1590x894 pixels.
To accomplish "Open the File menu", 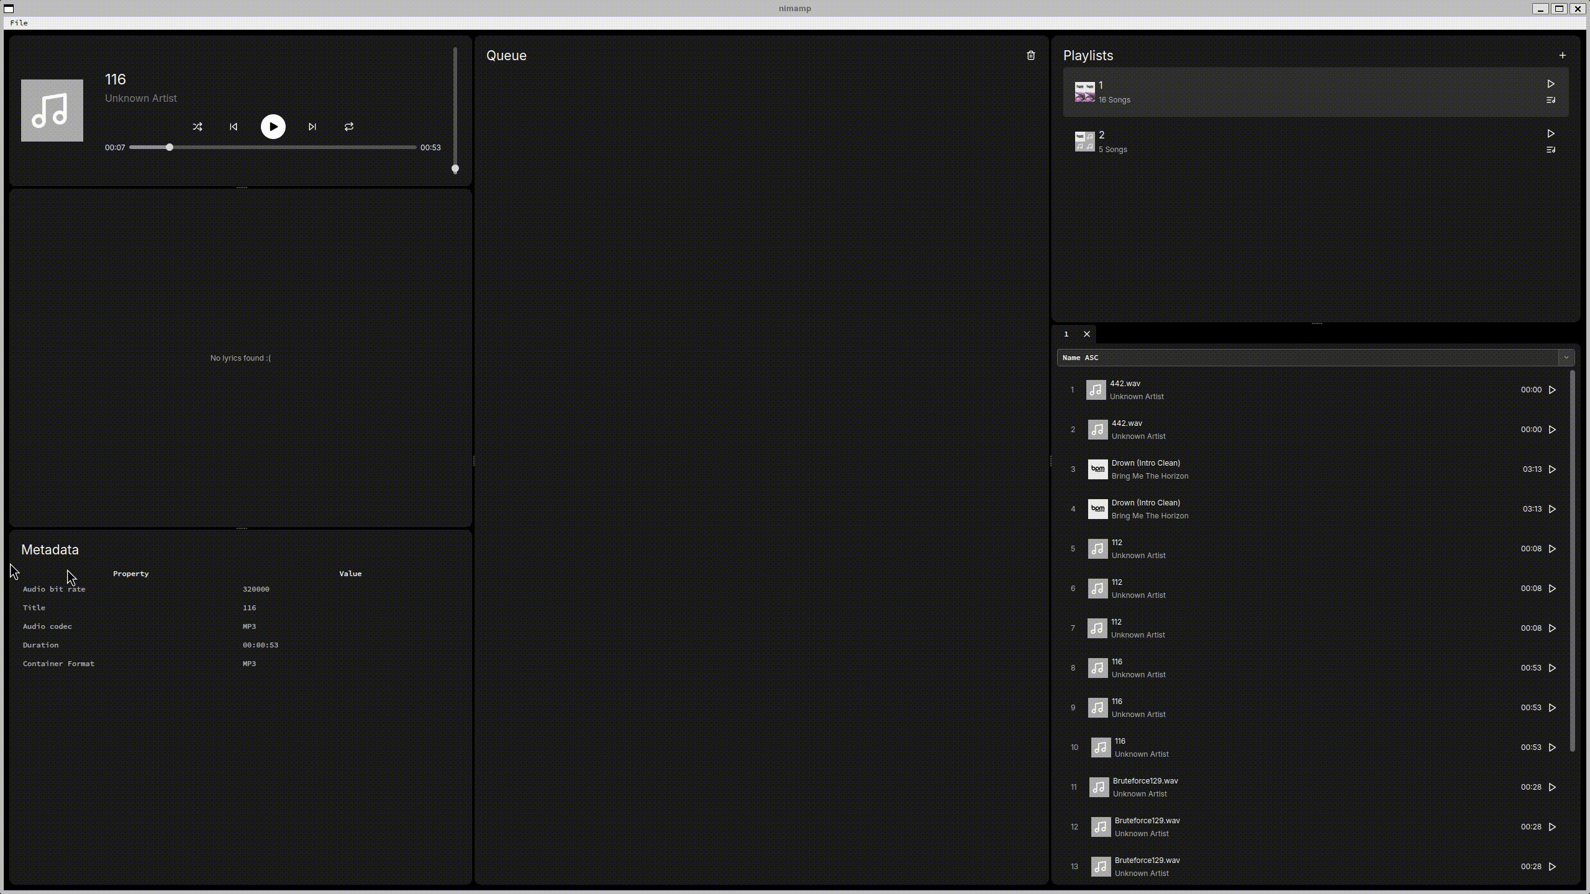I will click(x=19, y=23).
